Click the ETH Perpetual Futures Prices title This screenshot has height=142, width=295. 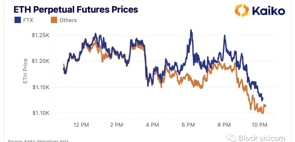click(x=76, y=9)
